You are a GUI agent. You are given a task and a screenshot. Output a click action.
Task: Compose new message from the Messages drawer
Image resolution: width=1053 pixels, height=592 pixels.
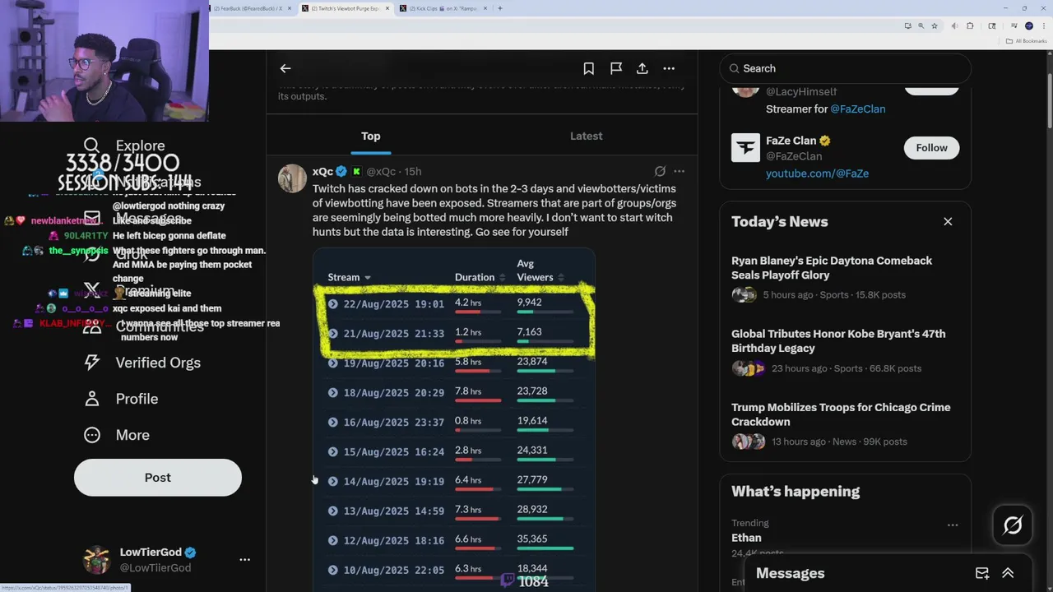(x=982, y=573)
